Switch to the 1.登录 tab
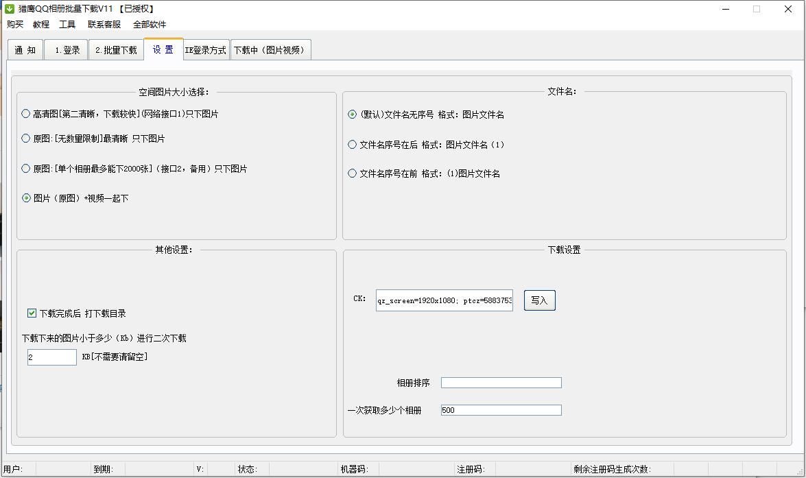Viewport: 806px width, 478px height. 66,50
